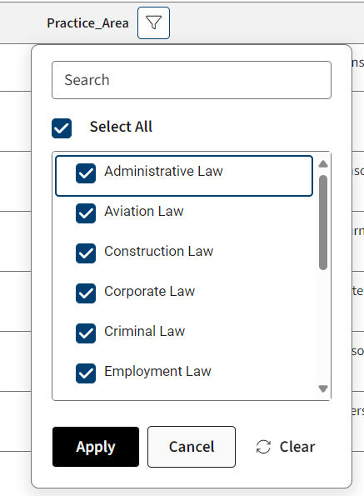
Task: Uncheck the Criminal Law checkbox
Action: click(x=86, y=333)
